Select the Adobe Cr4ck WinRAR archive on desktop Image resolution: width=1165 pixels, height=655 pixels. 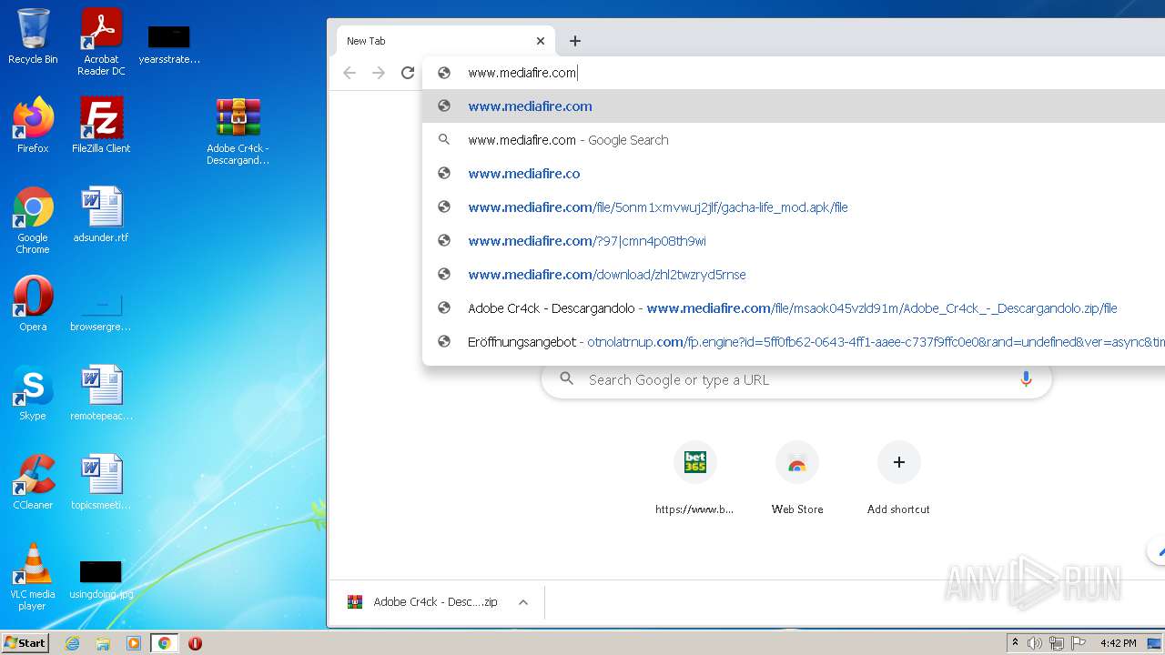pos(238,132)
